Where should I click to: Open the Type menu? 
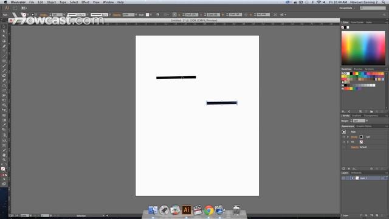pyautogui.click(x=63, y=2)
